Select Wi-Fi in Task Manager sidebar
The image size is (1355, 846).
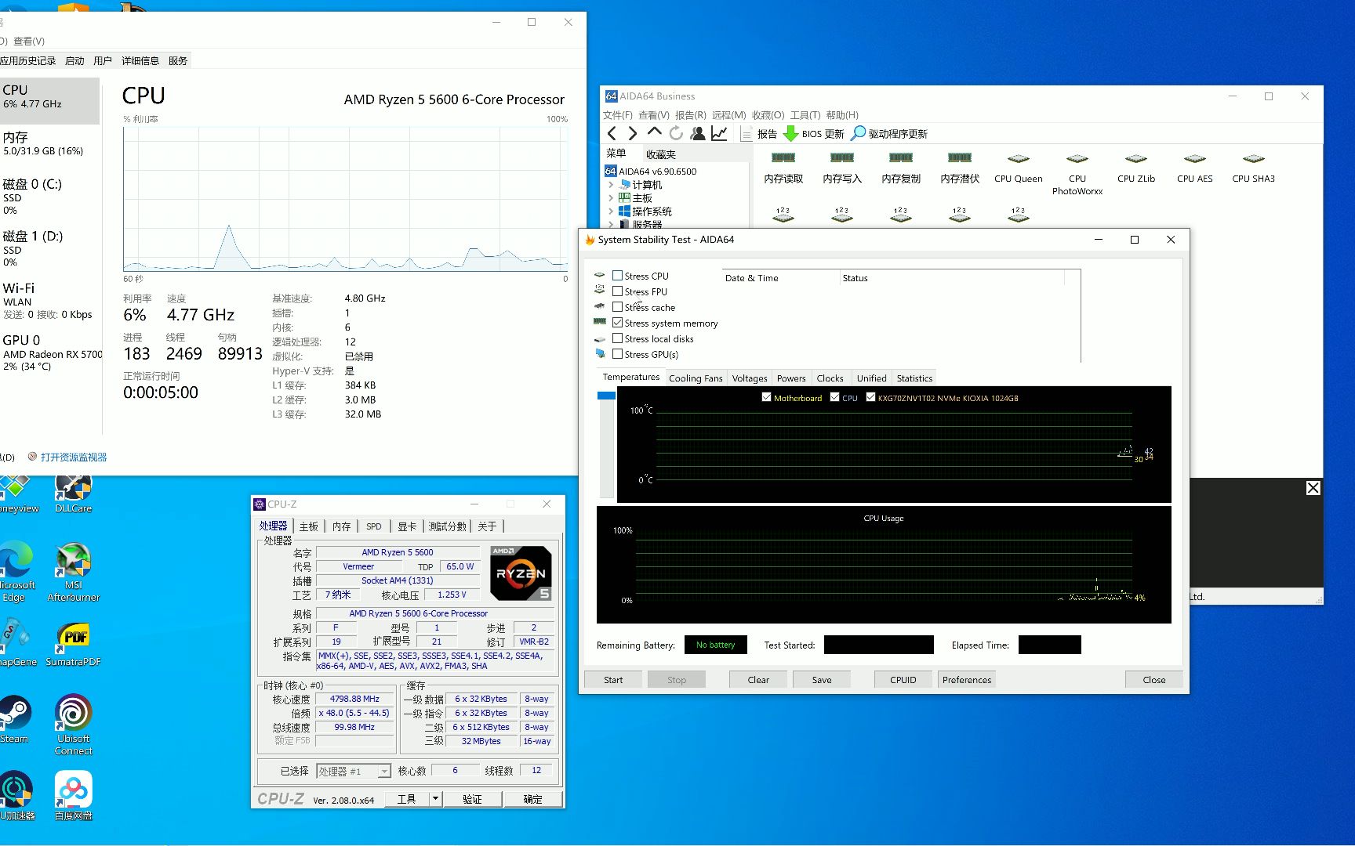point(50,301)
